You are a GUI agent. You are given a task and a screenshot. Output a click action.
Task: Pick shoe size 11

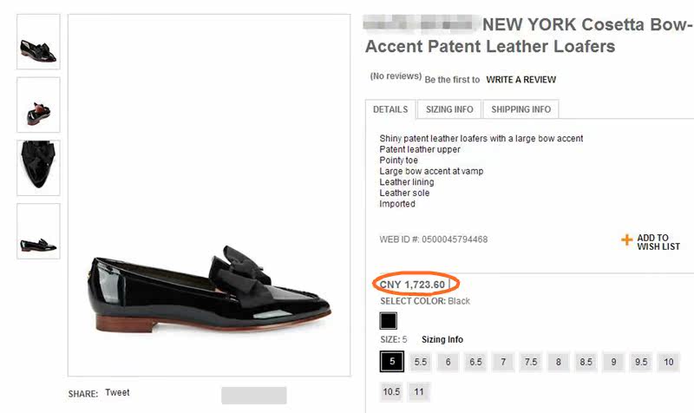click(x=420, y=391)
